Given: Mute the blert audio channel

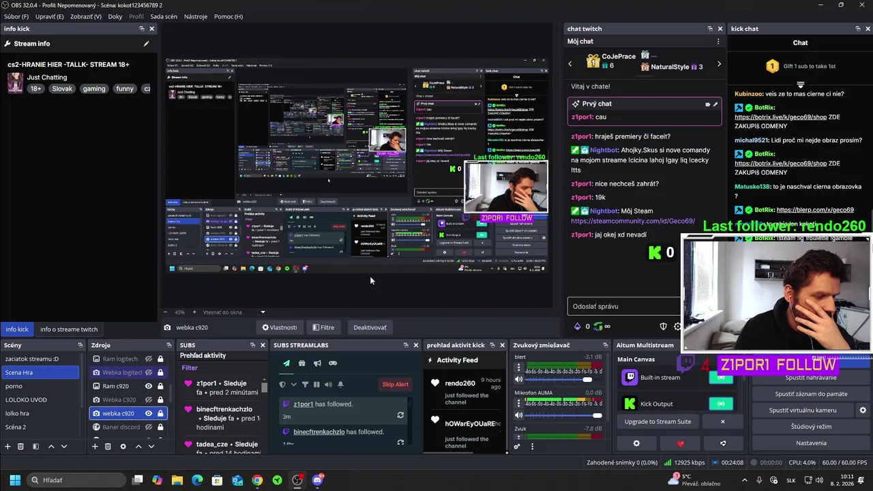Looking at the screenshot, I should pyautogui.click(x=518, y=378).
